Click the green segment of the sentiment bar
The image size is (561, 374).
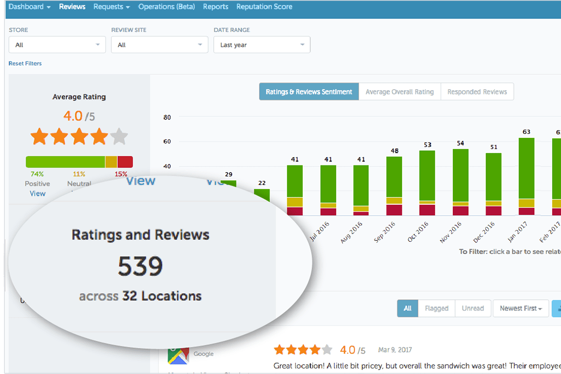pyautogui.click(x=65, y=162)
